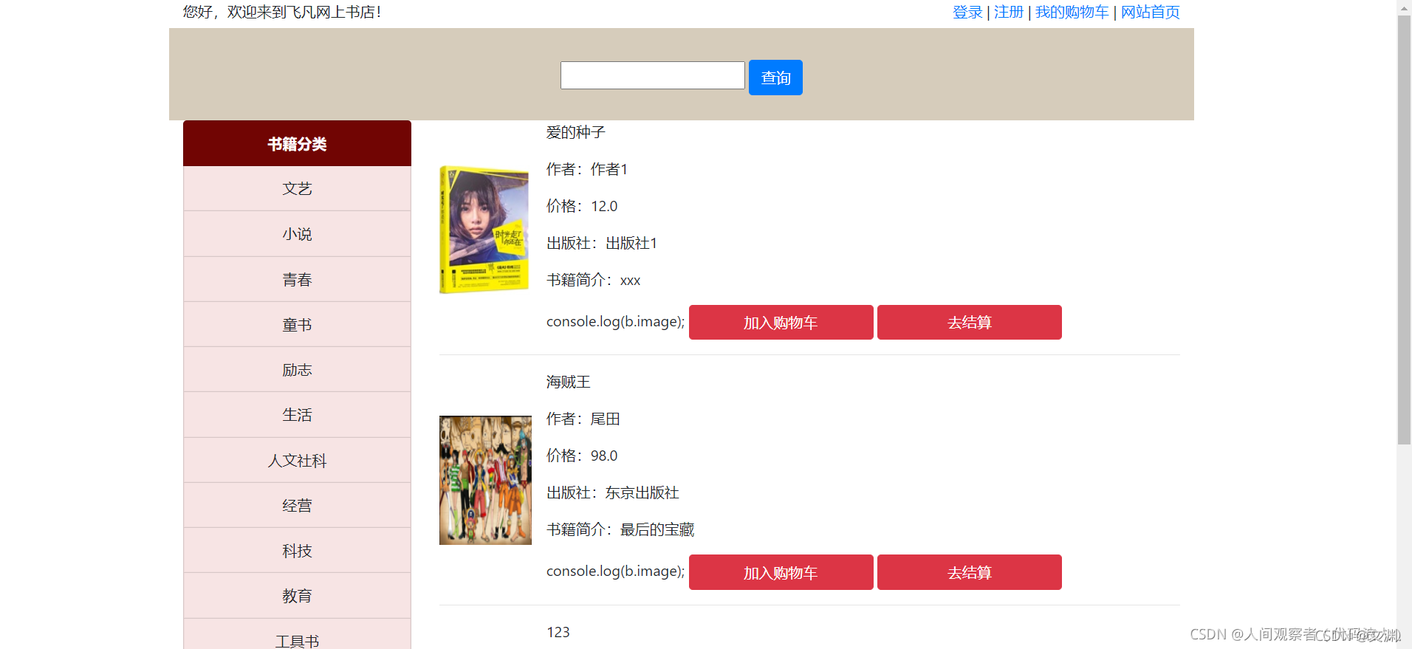Select the 工具书 category

click(297, 635)
